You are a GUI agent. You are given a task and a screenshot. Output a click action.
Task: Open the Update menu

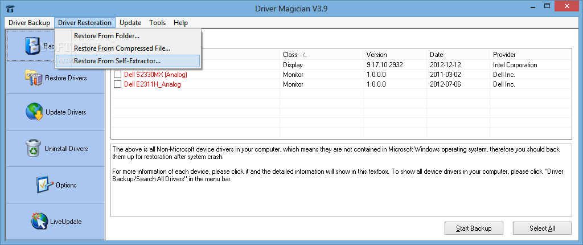[130, 23]
